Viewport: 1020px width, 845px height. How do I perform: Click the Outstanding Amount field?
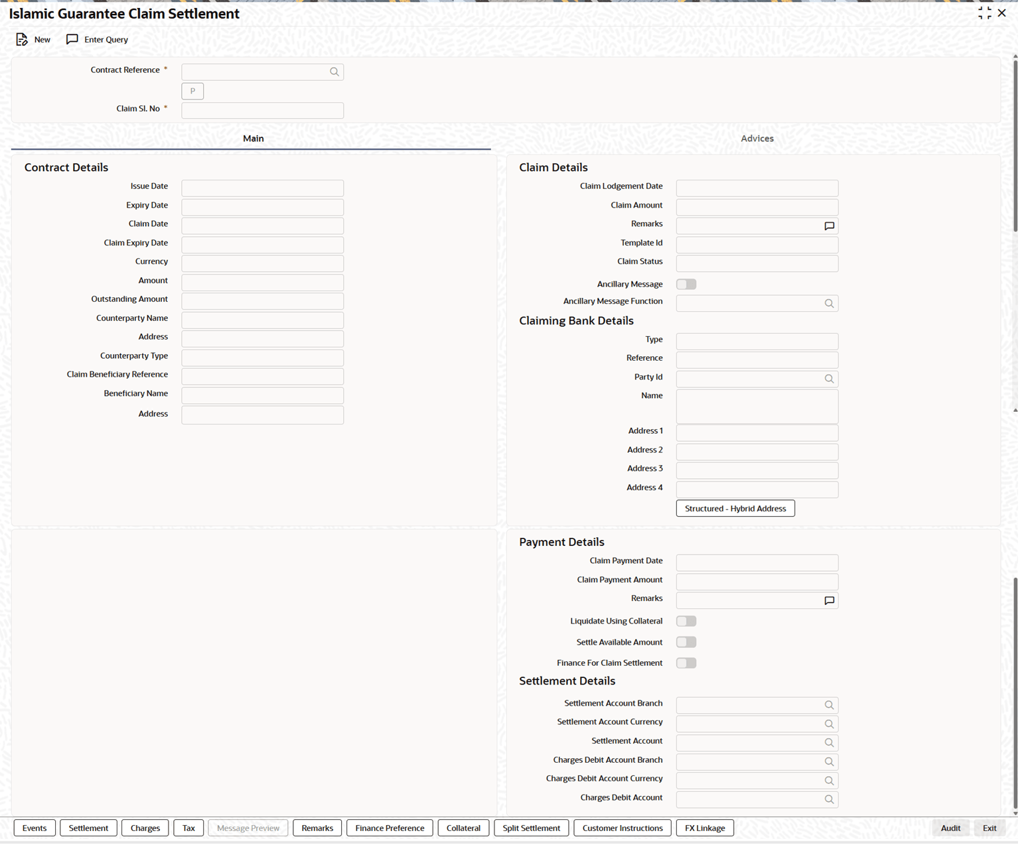(x=263, y=301)
